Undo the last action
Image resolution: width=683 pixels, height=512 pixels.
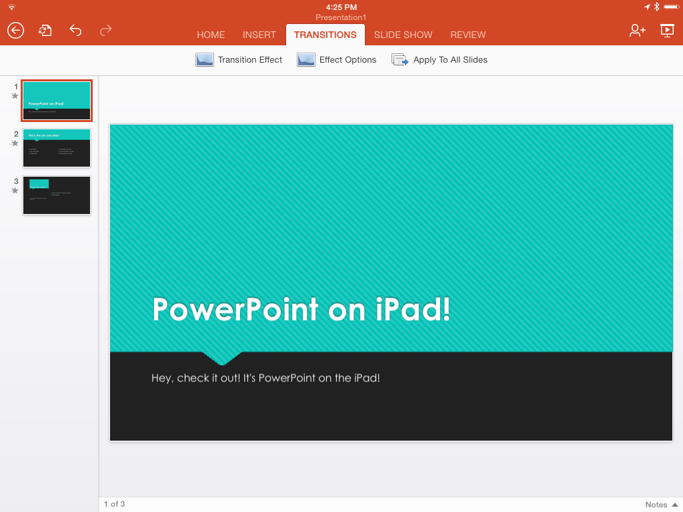pos(75,30)
